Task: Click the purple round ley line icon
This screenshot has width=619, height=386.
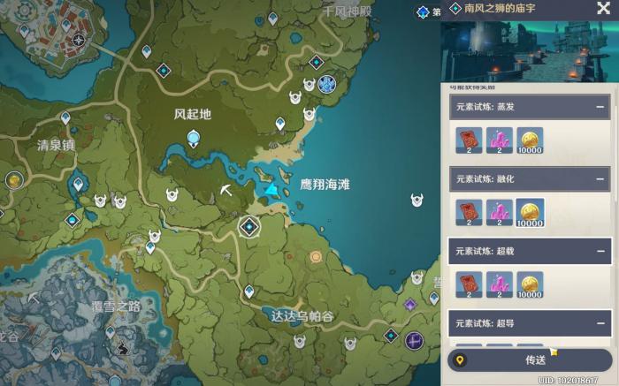Action: [x=414, y=341]
